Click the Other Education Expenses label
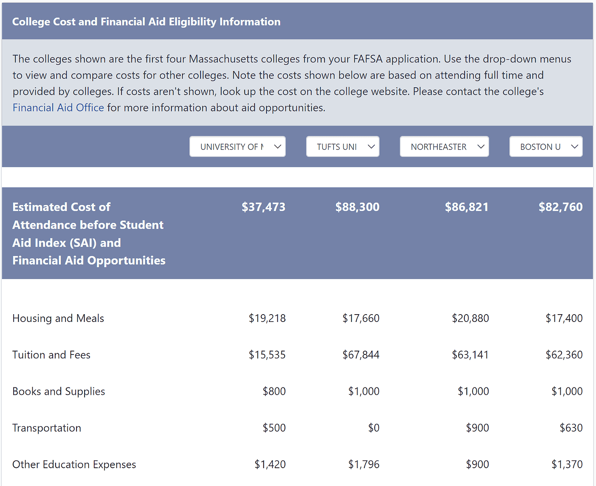The image size is (596, 486). coord(74,464)
